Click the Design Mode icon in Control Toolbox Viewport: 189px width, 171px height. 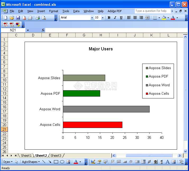tap(93, 162)
